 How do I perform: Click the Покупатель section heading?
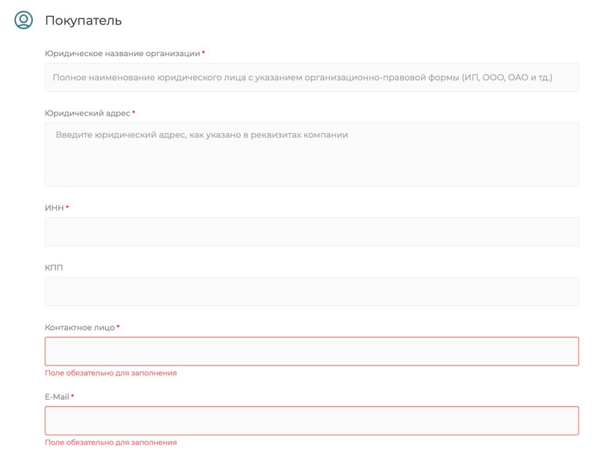click(83, 21)
